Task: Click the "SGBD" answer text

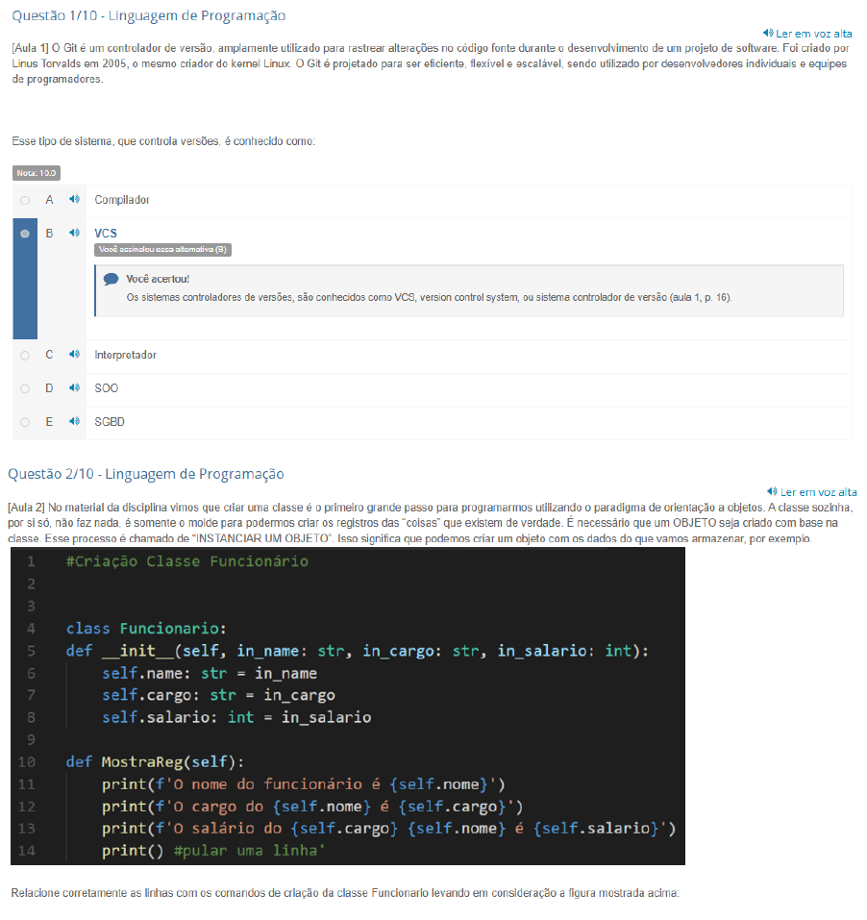Action: [x=110, y=422]
